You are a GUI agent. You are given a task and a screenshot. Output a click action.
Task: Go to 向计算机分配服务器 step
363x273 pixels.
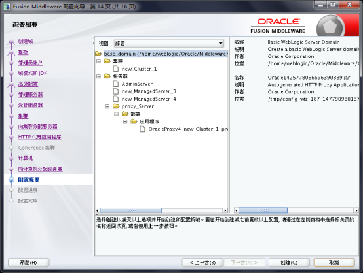40,169
